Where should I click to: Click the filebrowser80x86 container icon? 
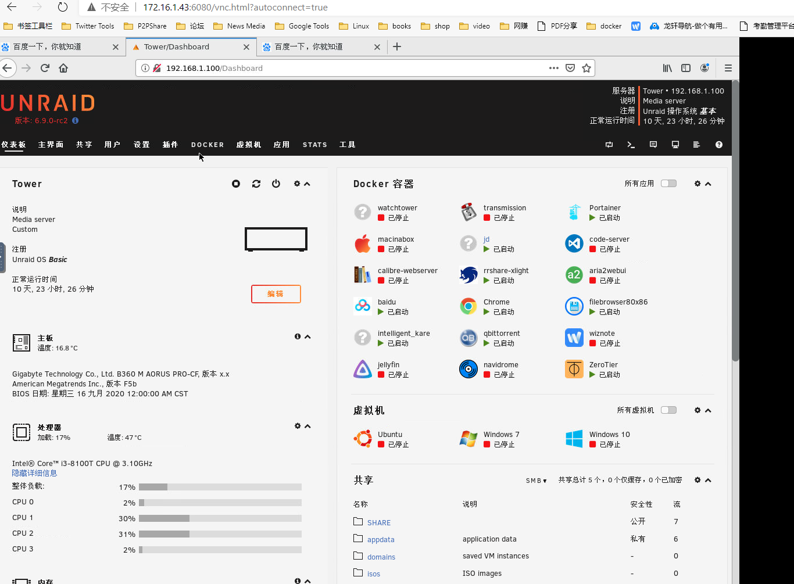[x=574, y=306]
